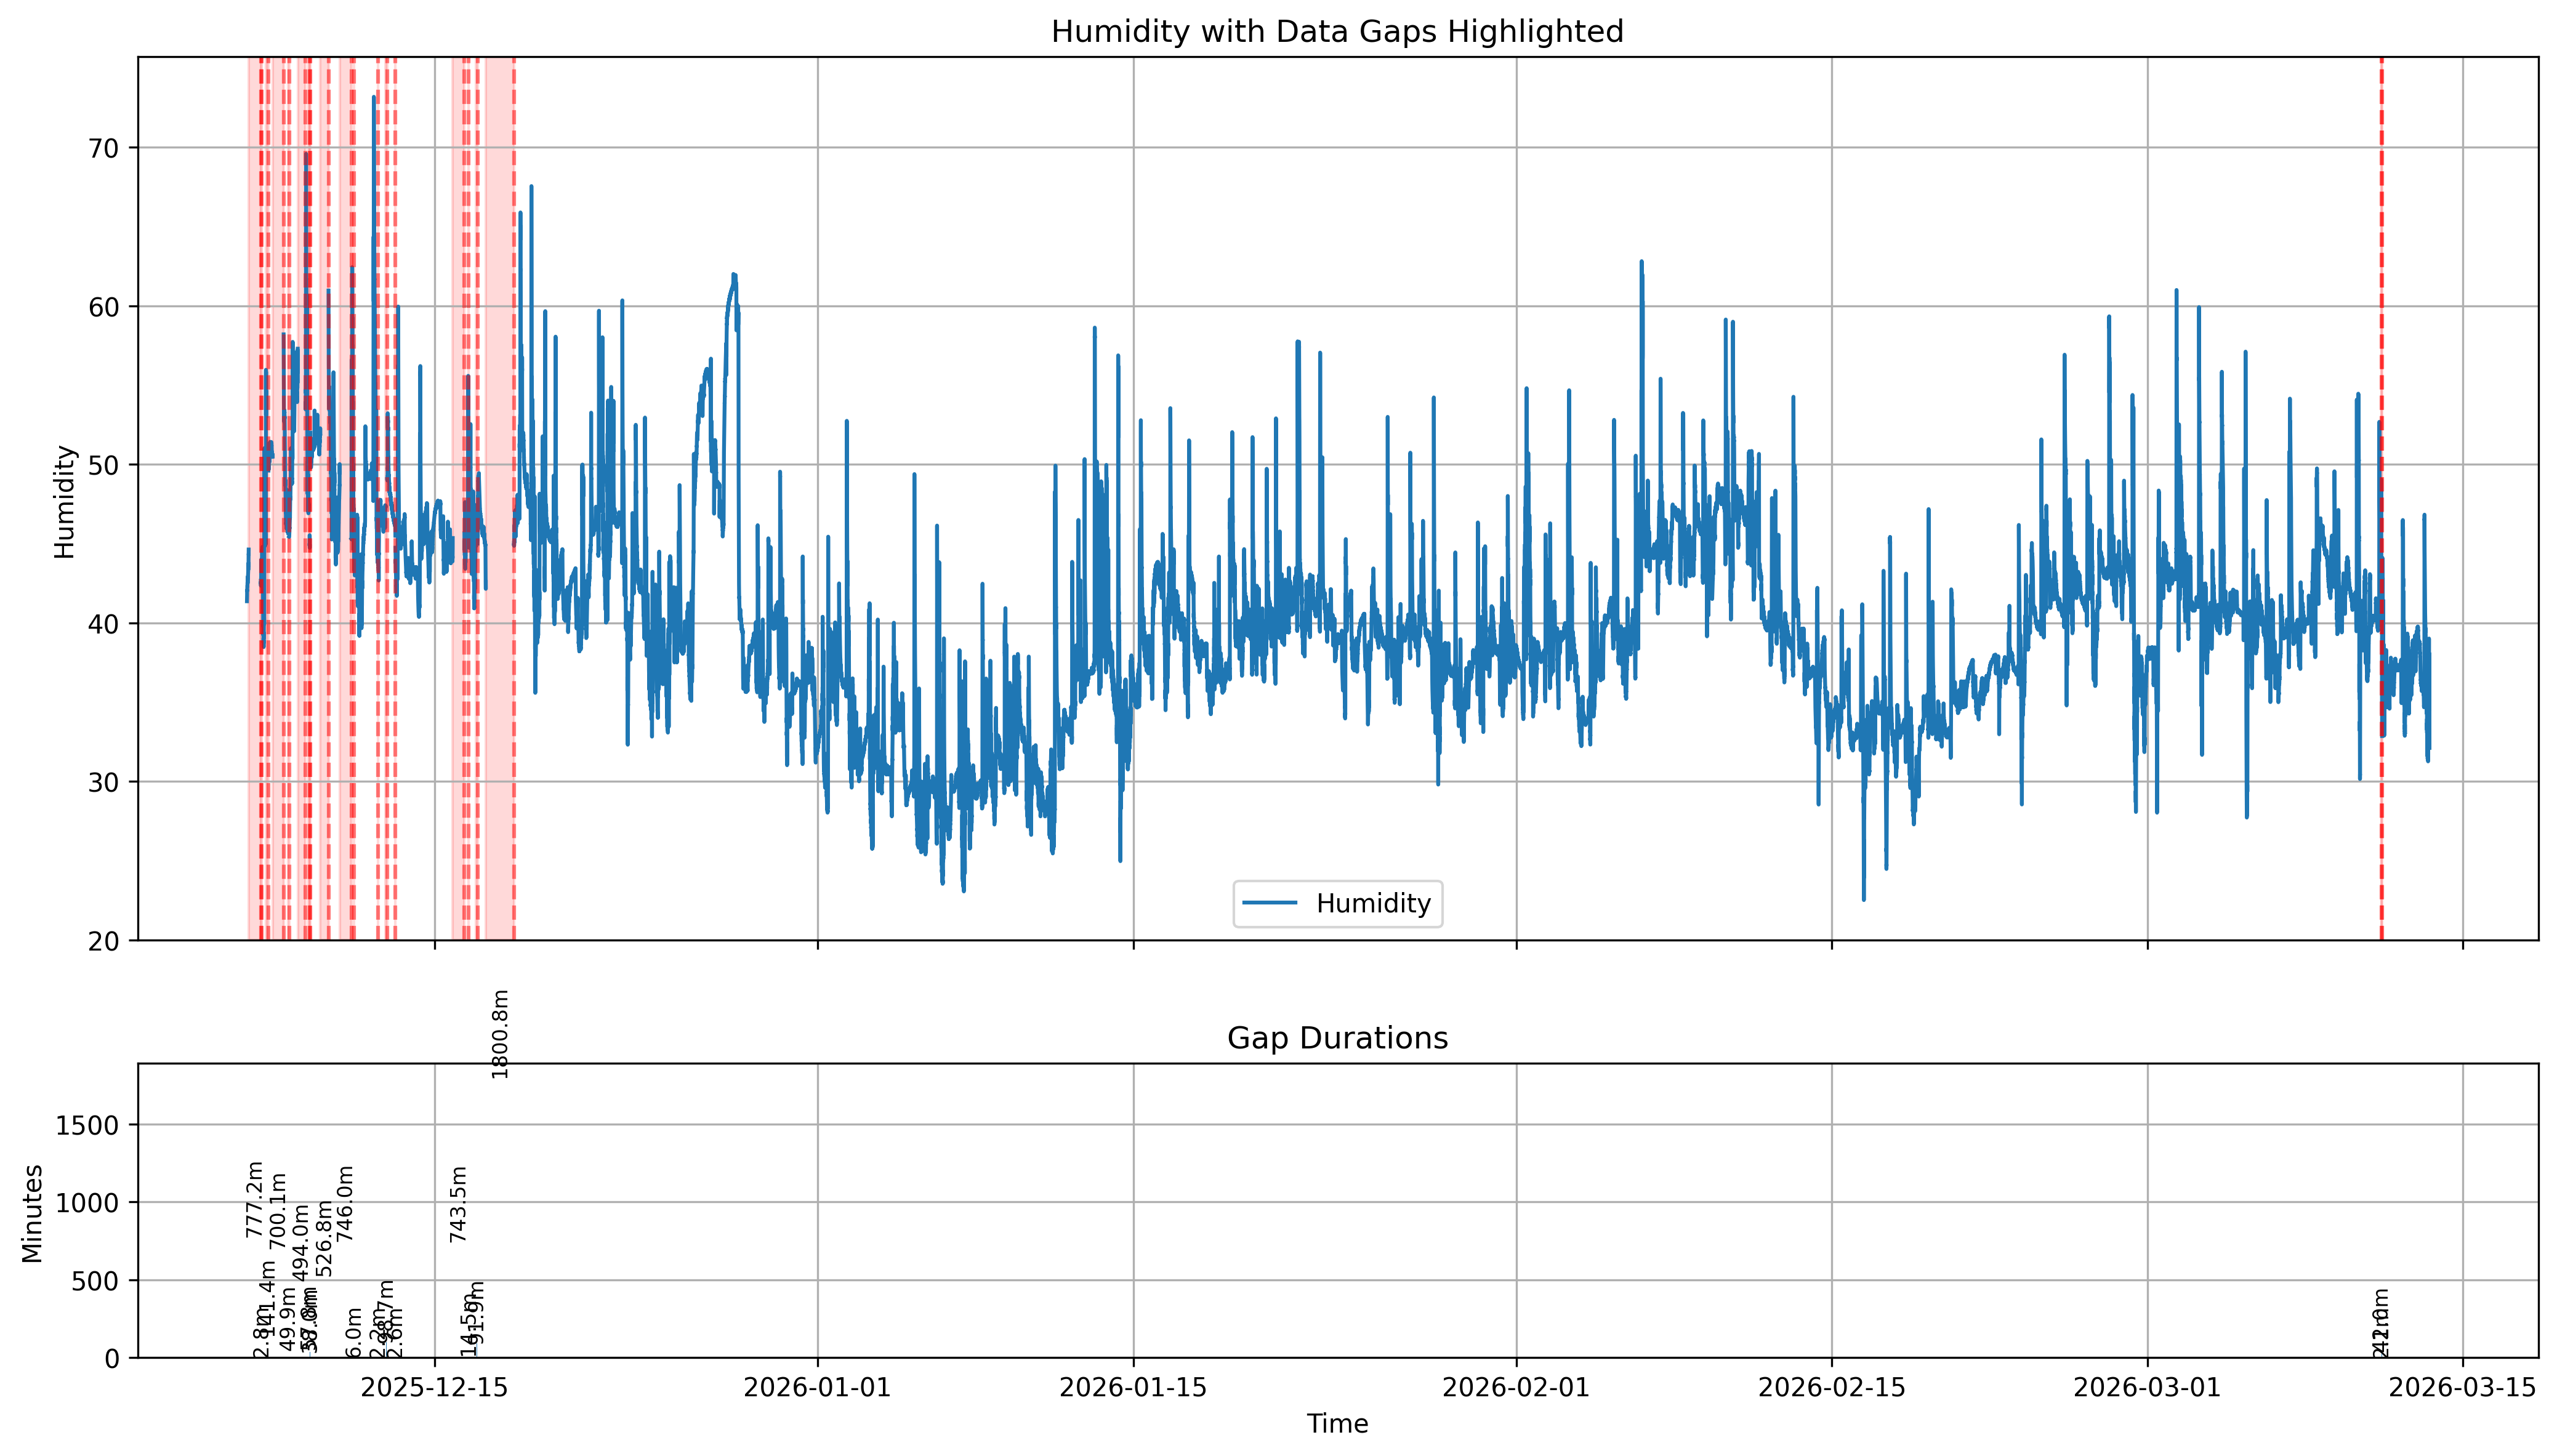Click the 'Humidity' y-axis label
This screenshot has width=2557, height=1456.
(64, 501)
